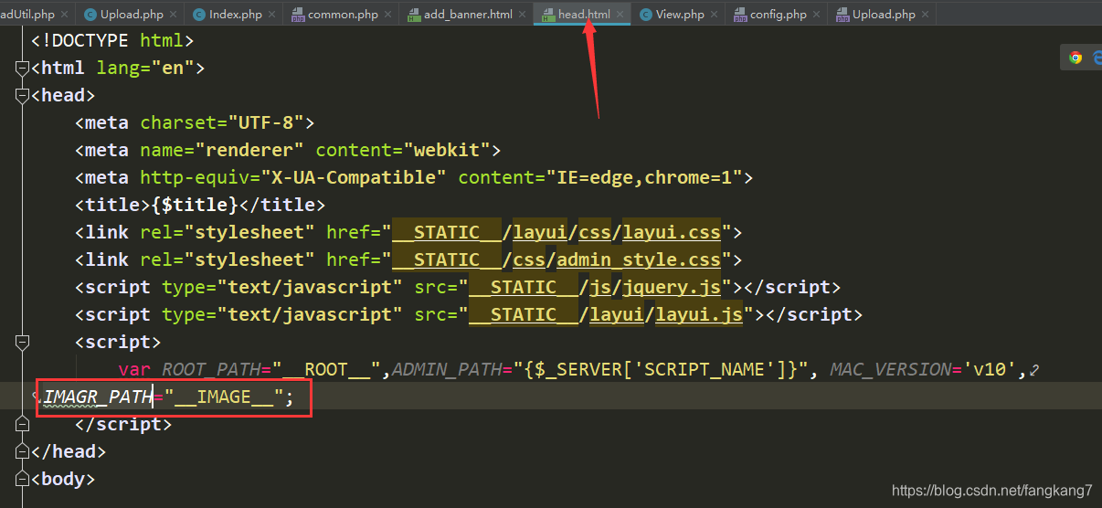Close the Upload.php tab next to Index.php
1102x508 pixels.
pos(174,15)
